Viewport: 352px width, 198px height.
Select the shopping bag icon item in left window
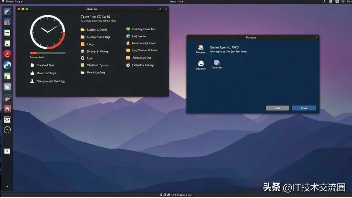(x=43, y=73)
